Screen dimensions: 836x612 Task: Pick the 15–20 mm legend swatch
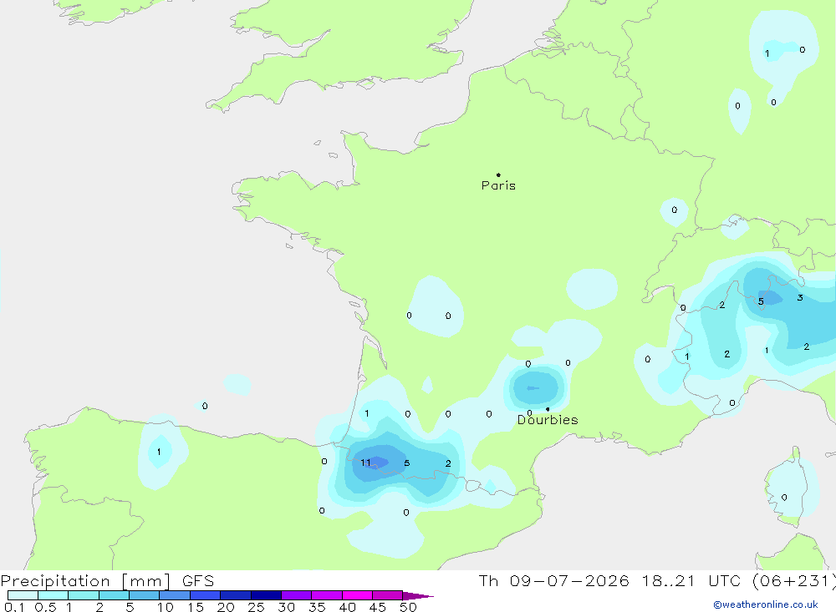point(205,595)
